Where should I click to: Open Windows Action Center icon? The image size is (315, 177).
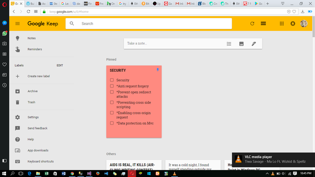point(295,174)
